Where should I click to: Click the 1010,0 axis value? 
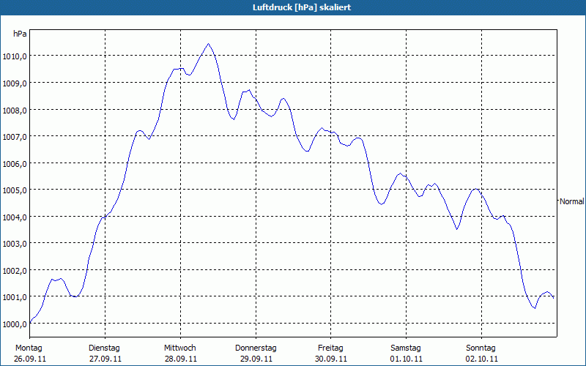pyautogui.click(x=15, y=57)
